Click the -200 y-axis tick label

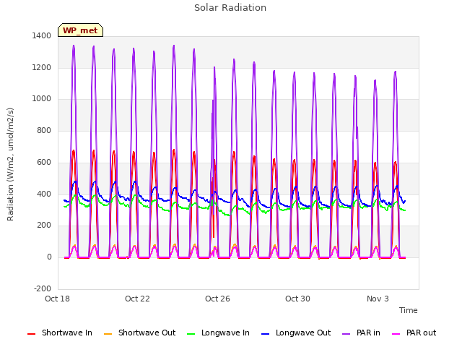[43, 288]
